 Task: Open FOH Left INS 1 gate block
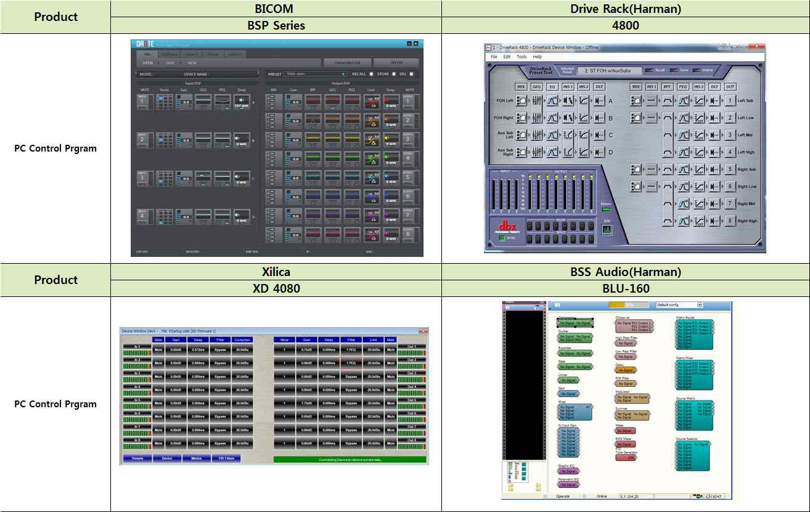click(x=568, y=100)
